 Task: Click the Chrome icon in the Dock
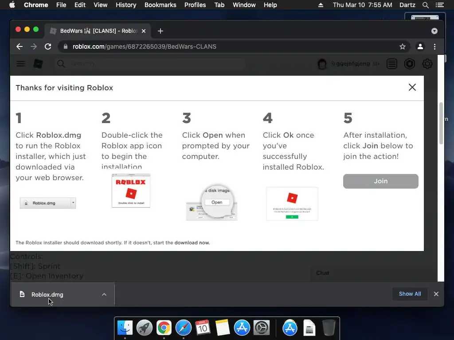point(164,328)
